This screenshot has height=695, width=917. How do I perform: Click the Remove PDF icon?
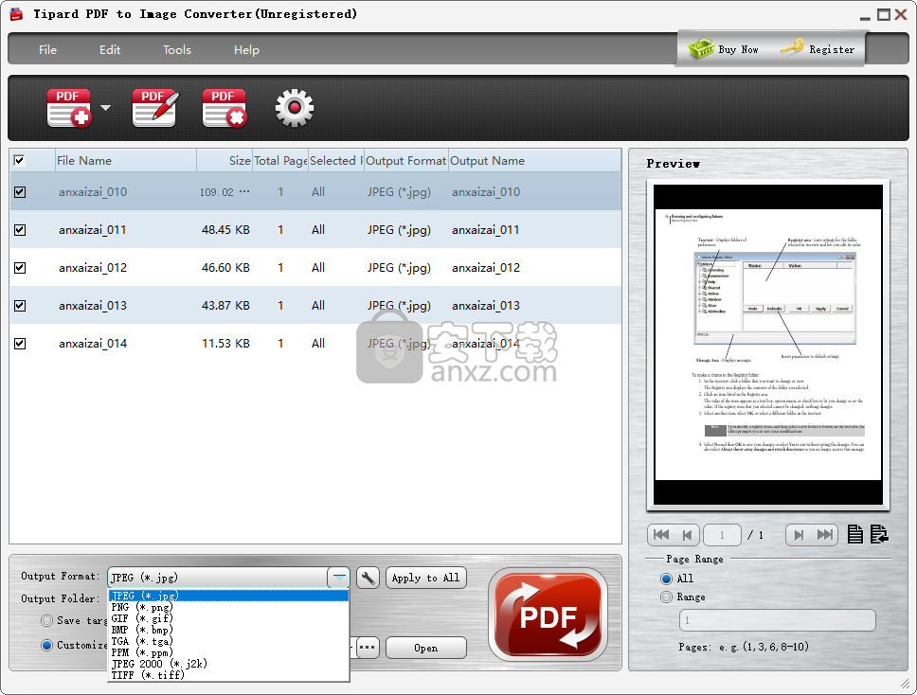point(224,108)
